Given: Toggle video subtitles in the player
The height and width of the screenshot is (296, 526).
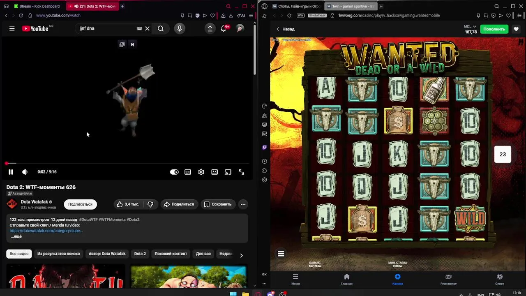Looking at the screenshot, I should pyautogui.click(x=188, y=172).
